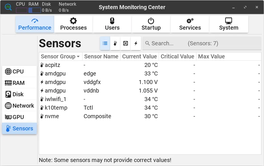The height and width of the screenshot is (166, 264).
Task: Show only temperature sensors filter icon
Action: [x=115, y=43]
